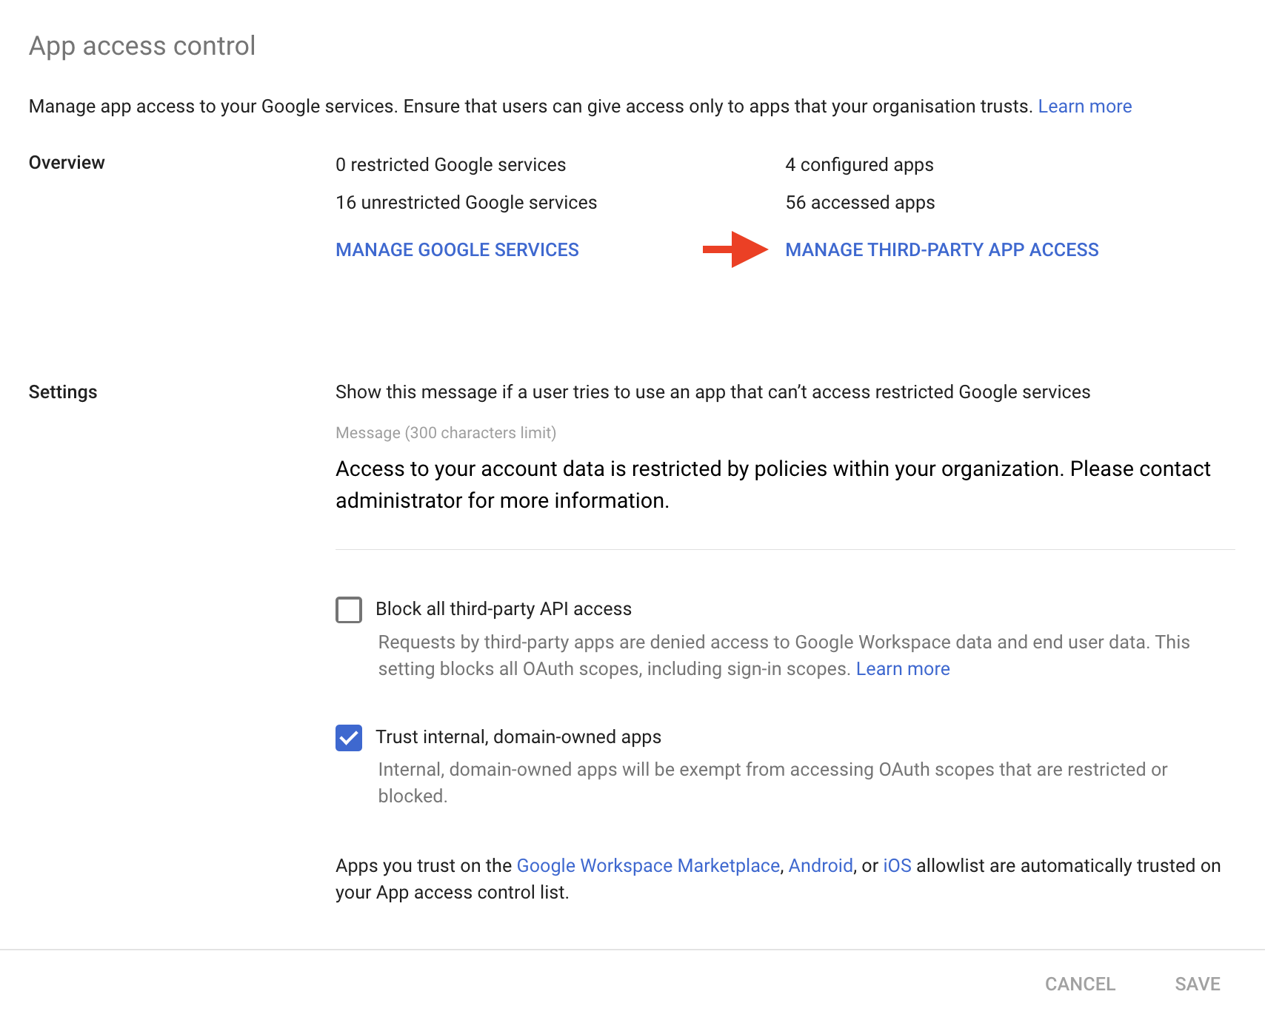This screenshot has height=1017, width=1265.
Task: Uncheck Trust internal, domain-owned apps
Action: [349, 738]
